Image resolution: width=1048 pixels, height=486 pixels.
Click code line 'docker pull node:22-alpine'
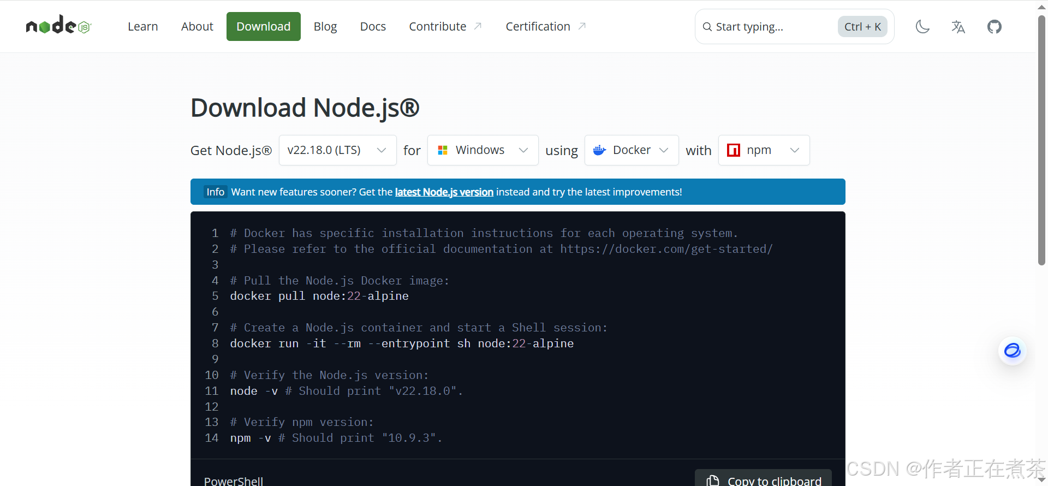(319, 296)
